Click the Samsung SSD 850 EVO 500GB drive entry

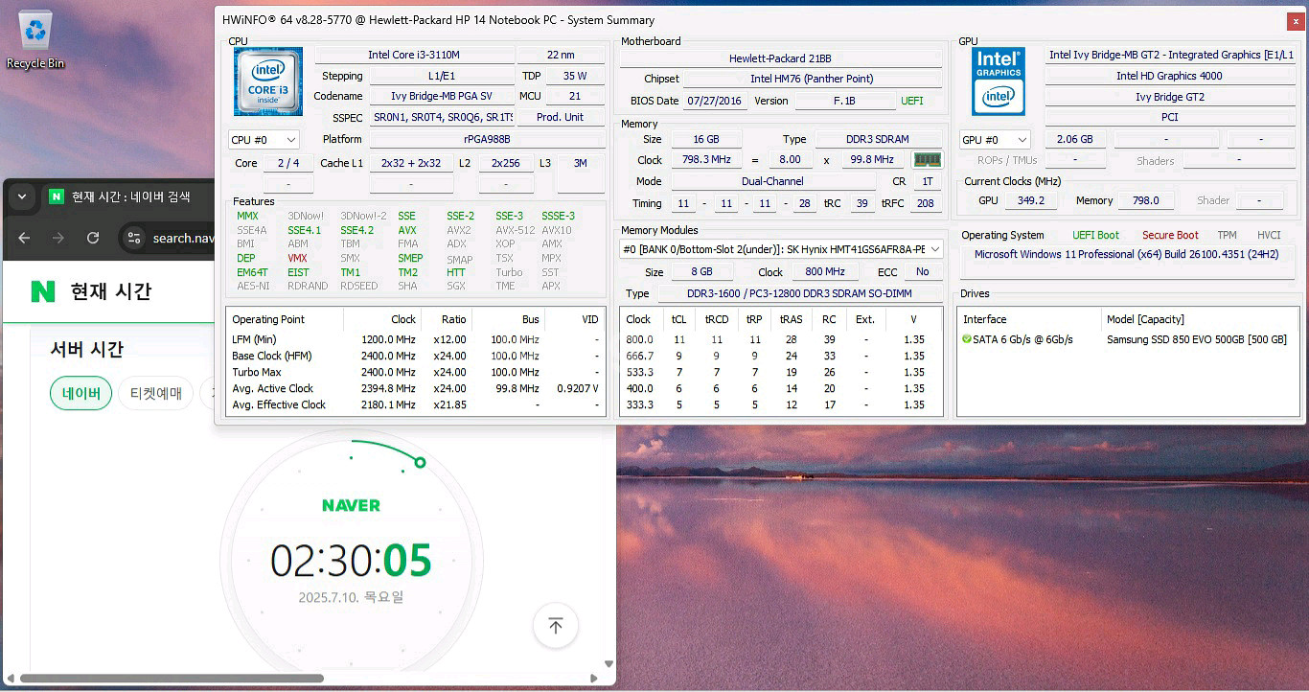click(1196, 339)
